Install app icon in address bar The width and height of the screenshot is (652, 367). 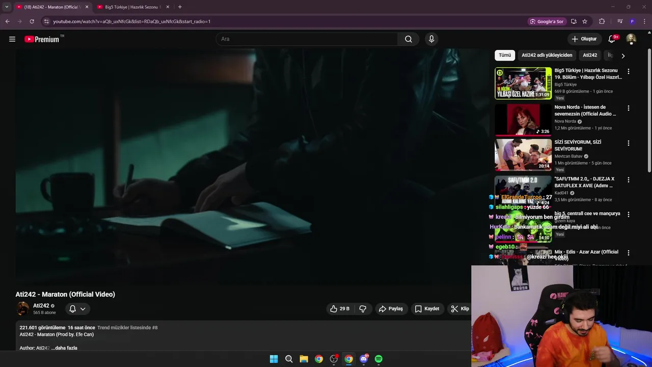tap(574, 21)
